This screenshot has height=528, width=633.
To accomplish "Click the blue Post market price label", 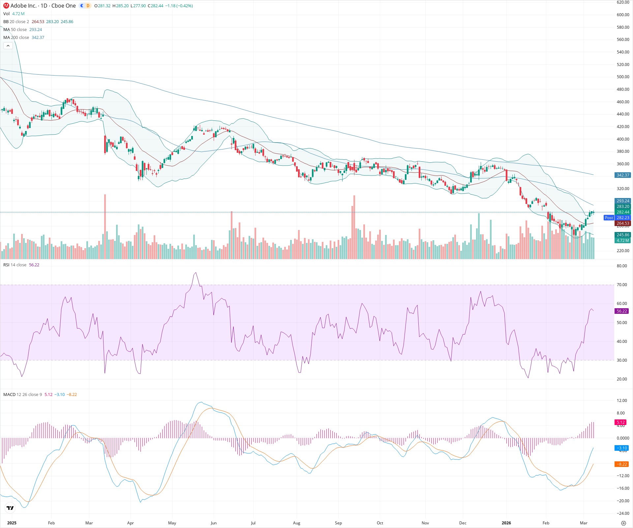I will coord(608,217).
